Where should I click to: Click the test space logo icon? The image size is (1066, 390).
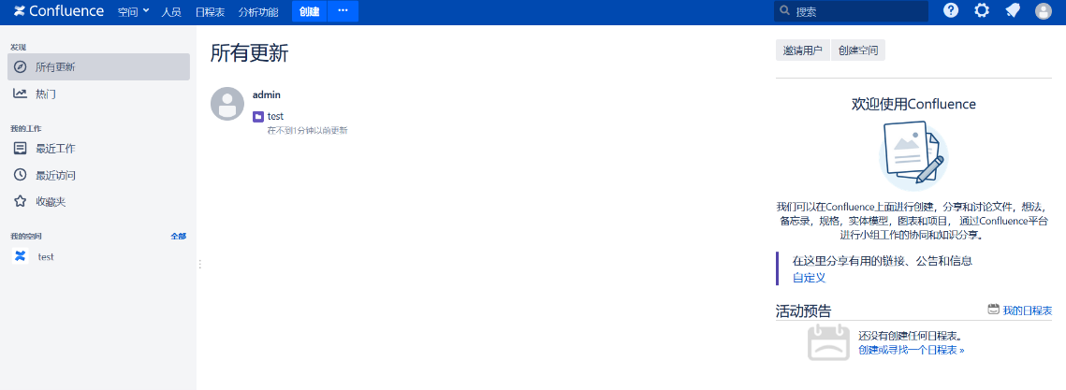21,256
